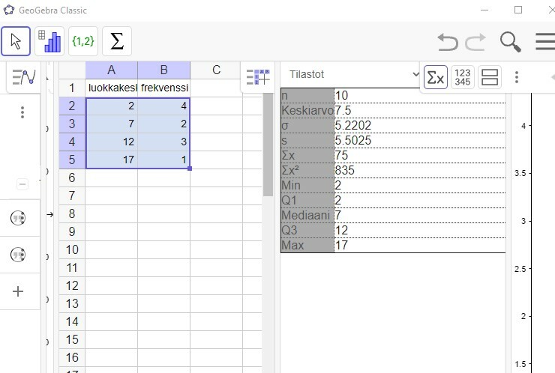The height and width of the screenshot is (373, 555).
Task: Select cell containing frekvenssi
Action: [164, 88]
